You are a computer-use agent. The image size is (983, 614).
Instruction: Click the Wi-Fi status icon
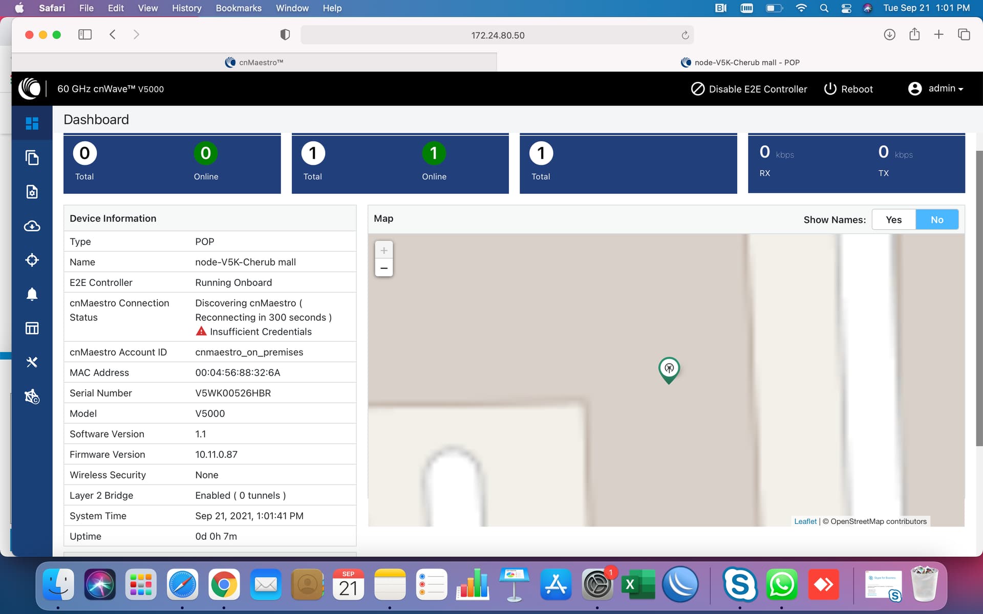coord(801,8)
